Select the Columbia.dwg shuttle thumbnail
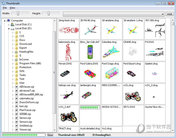The width and height of the screenshot is (176, 138). click(x=112, y=51)
